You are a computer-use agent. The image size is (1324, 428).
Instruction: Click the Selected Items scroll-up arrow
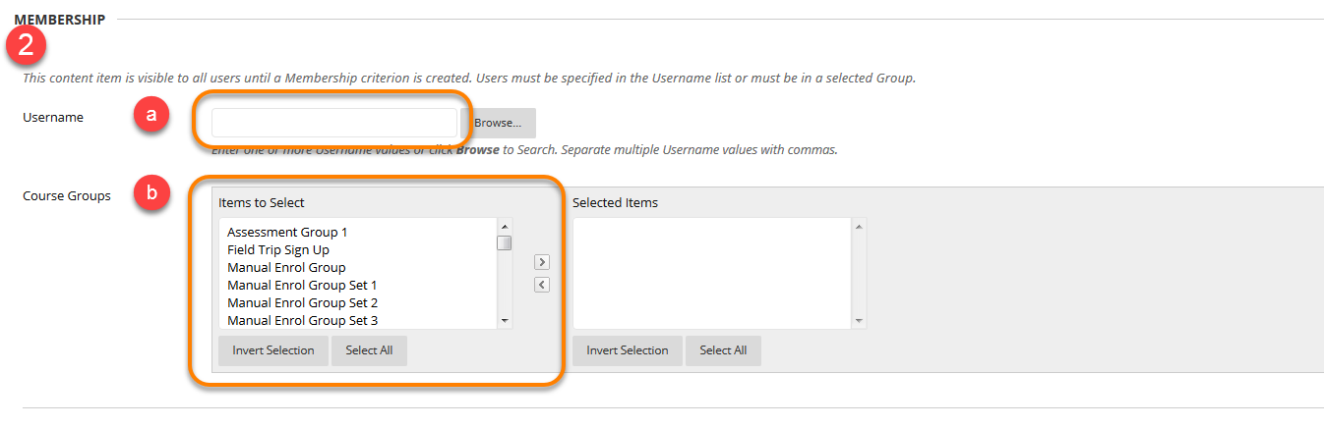point(859,227)
